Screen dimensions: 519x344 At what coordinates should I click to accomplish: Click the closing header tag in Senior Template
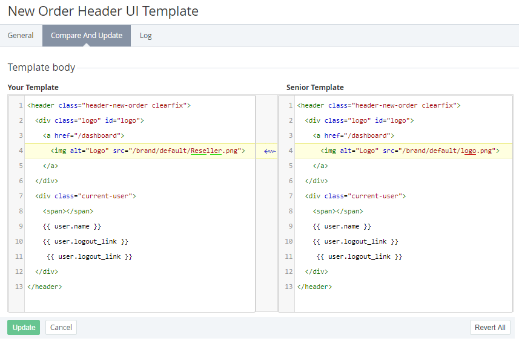pos(314,287)
